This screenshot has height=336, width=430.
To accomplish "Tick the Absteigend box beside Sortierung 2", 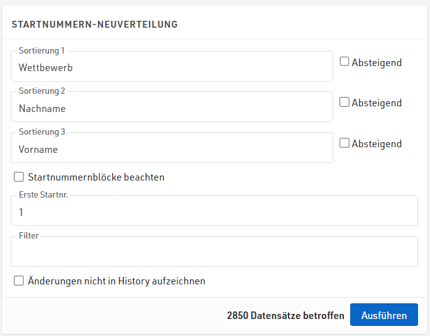I will click(345, 103).
